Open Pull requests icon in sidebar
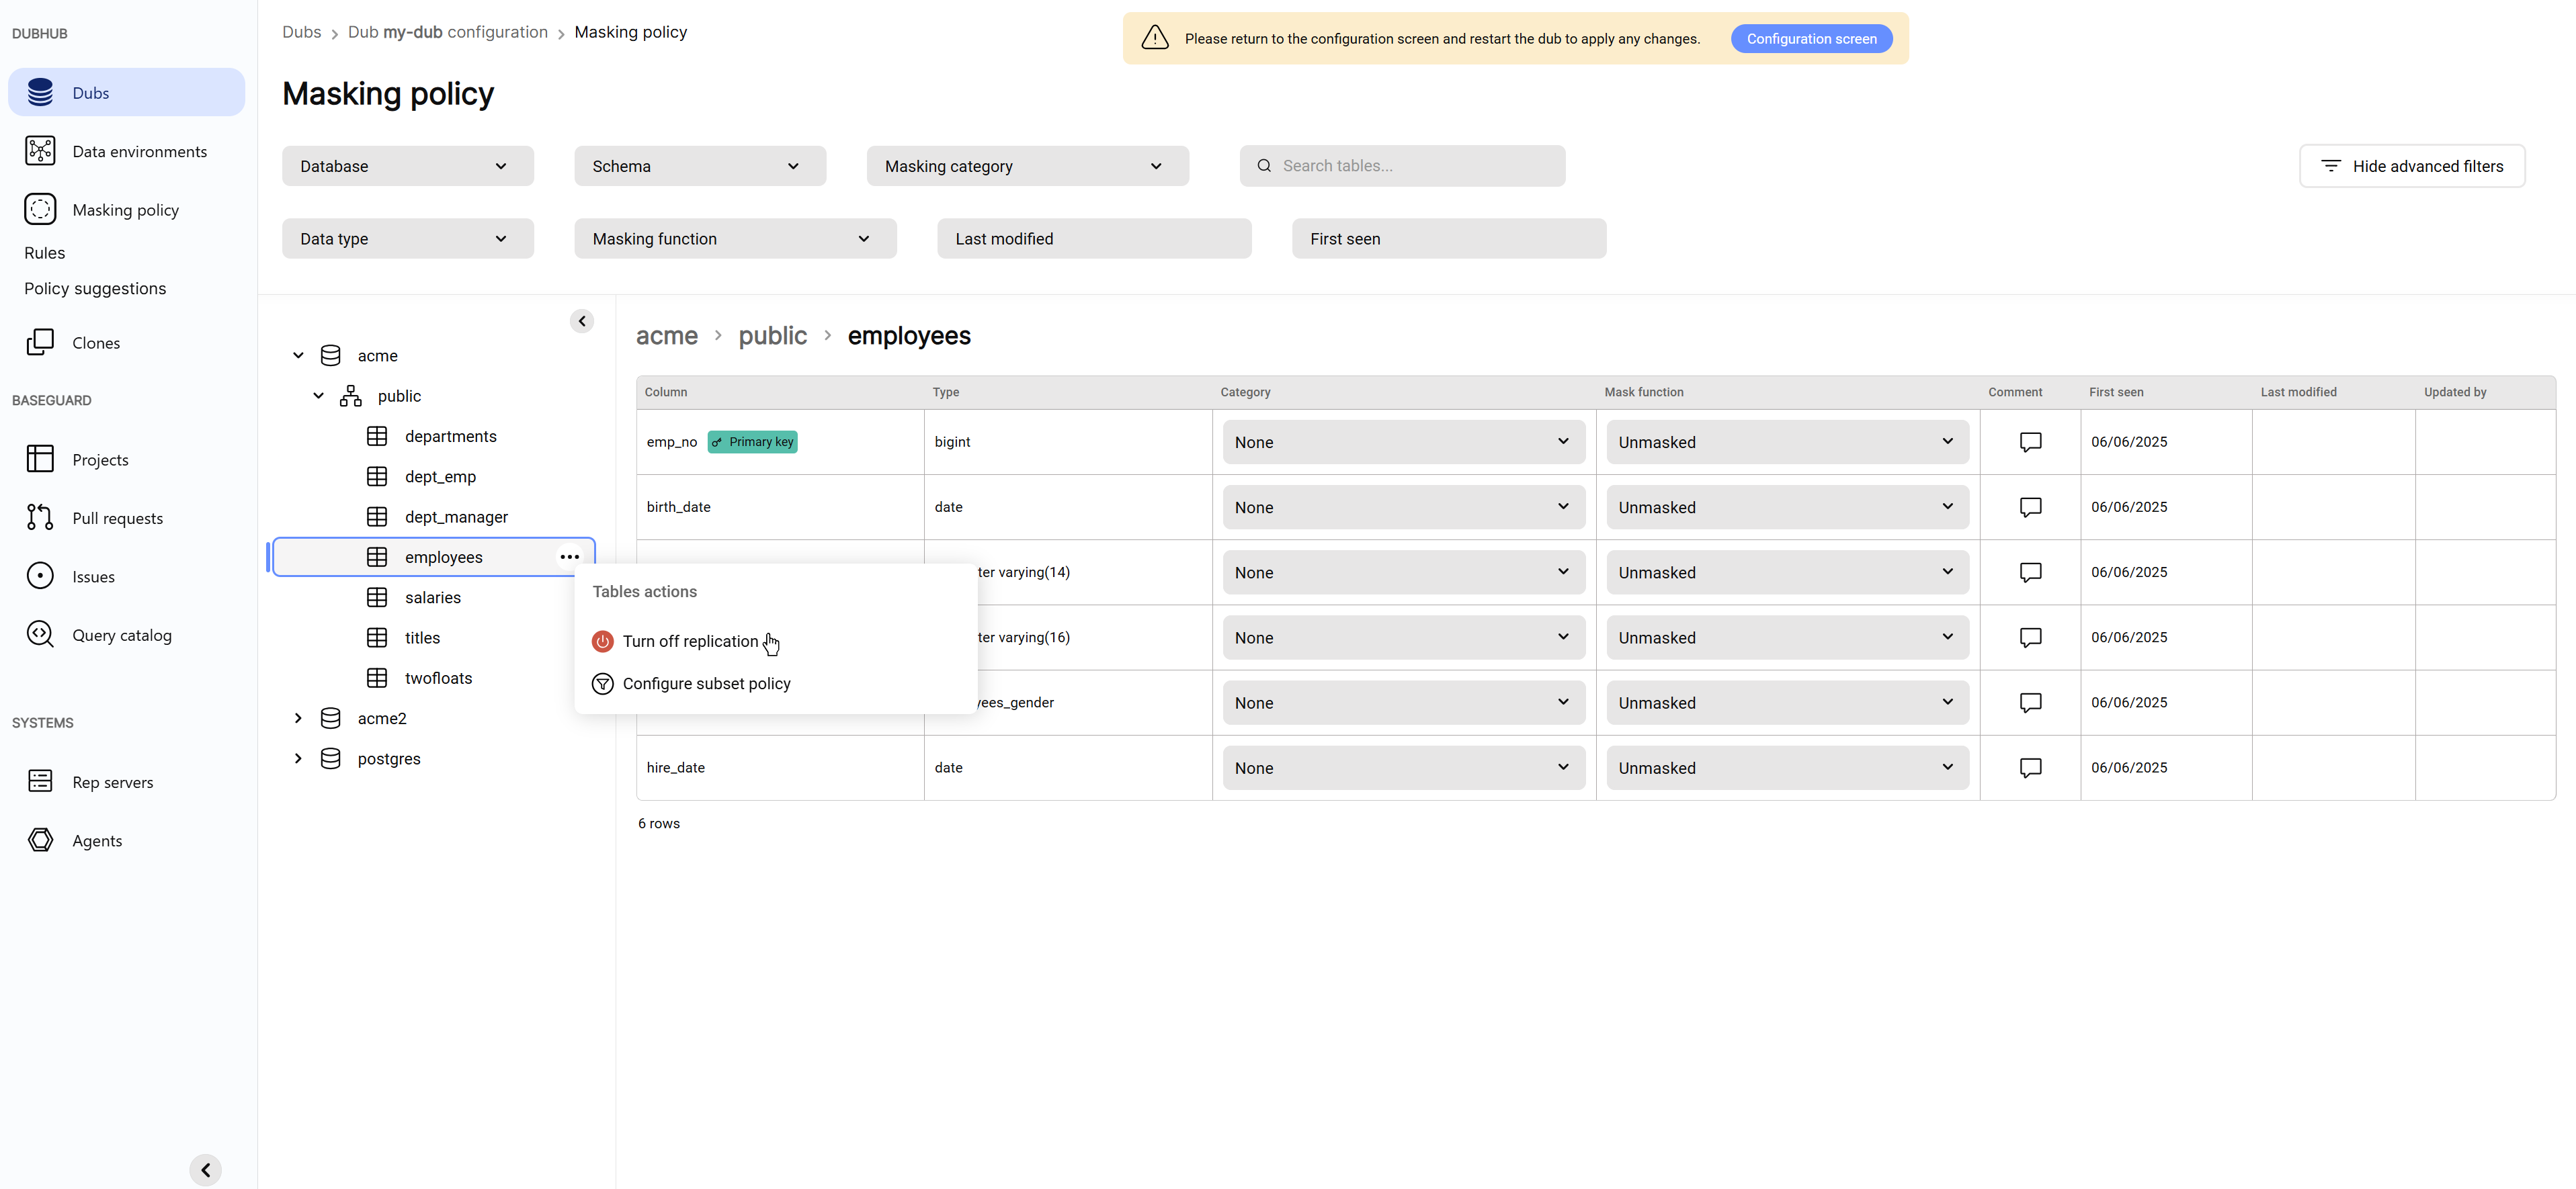Image resolution: width=2576 pixels, height=1189 pixels. click(x=40, y=517)
